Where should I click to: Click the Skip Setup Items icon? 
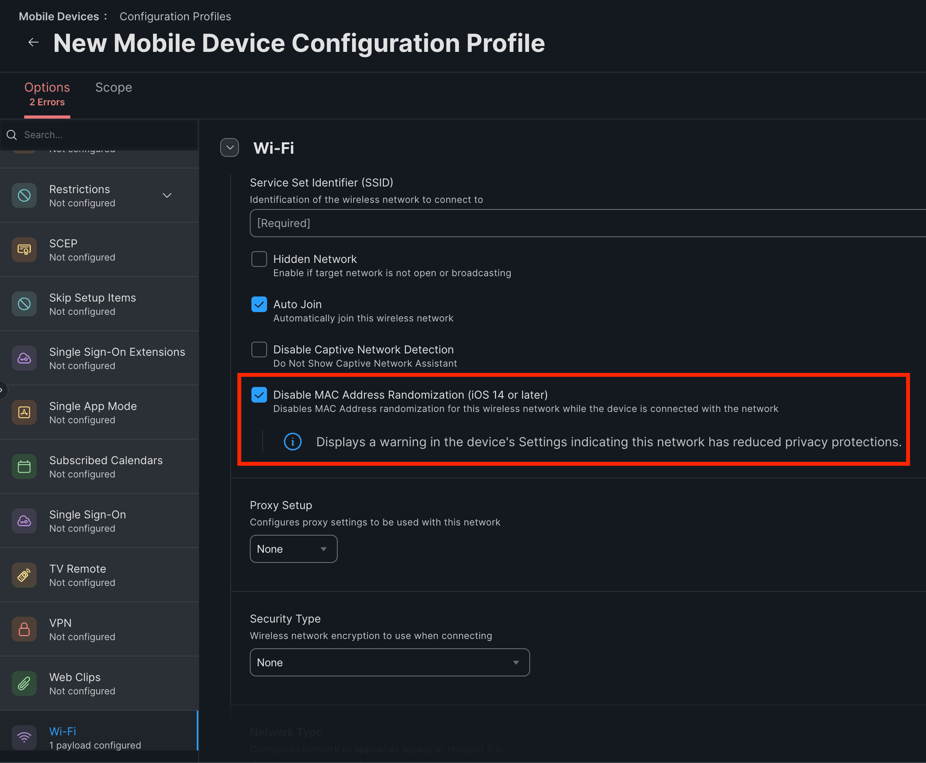tap(24, 304)
